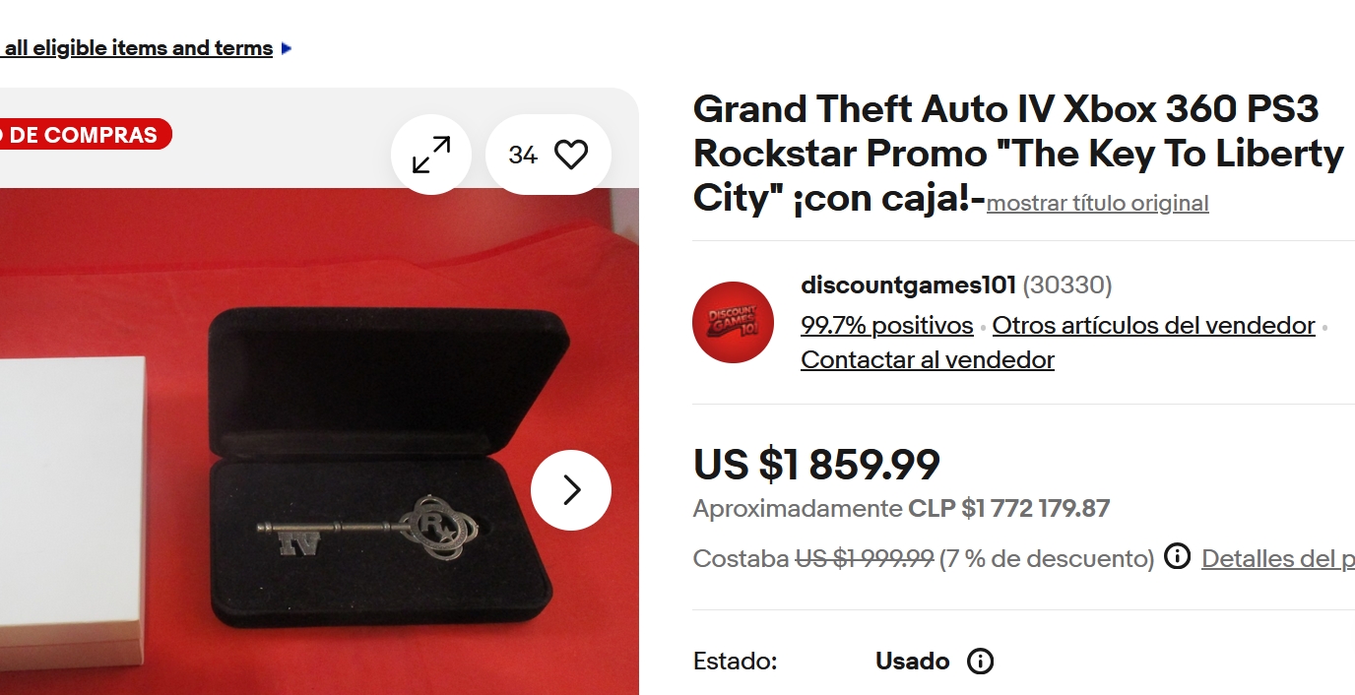Click blue arrow after eligible items terms

(286, 47)
